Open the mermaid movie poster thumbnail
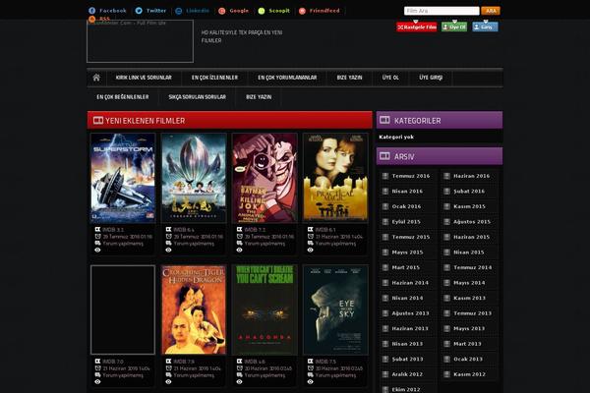 pyautogui.click(x=194, y=178)
